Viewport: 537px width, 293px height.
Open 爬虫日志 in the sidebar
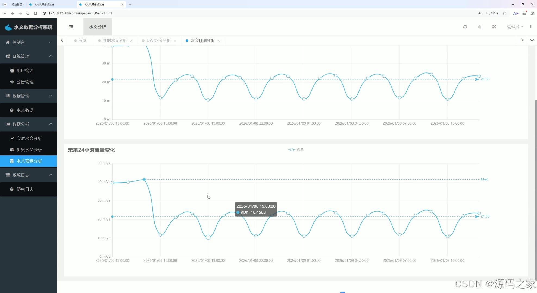click(x=25, y=189)
